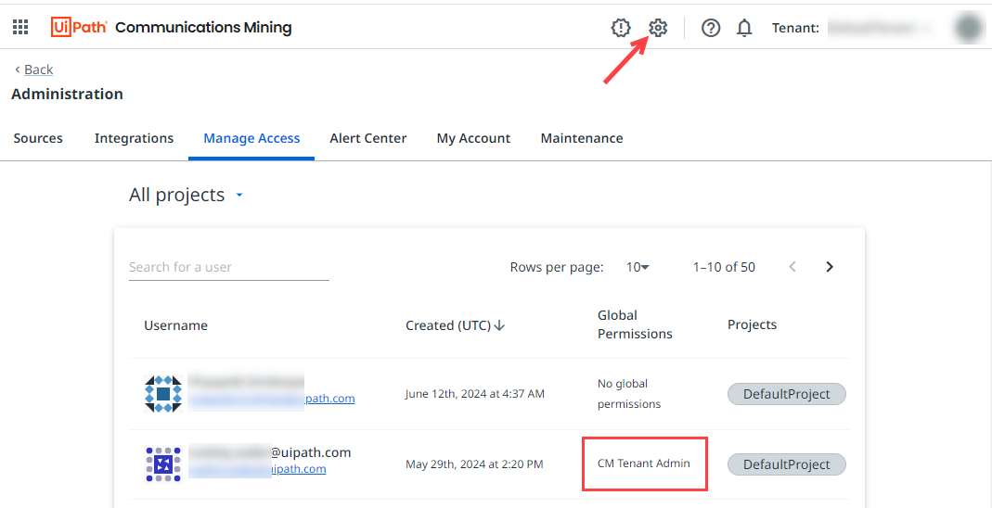Open the alerts exclamation icon

[621, 28]
